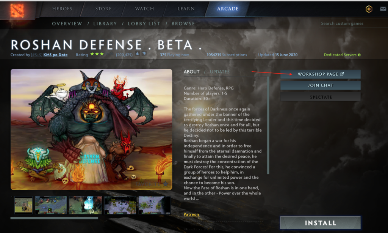Go to the Heroes tab
Screen dimensions: 388x233
(x=62, y=9)
